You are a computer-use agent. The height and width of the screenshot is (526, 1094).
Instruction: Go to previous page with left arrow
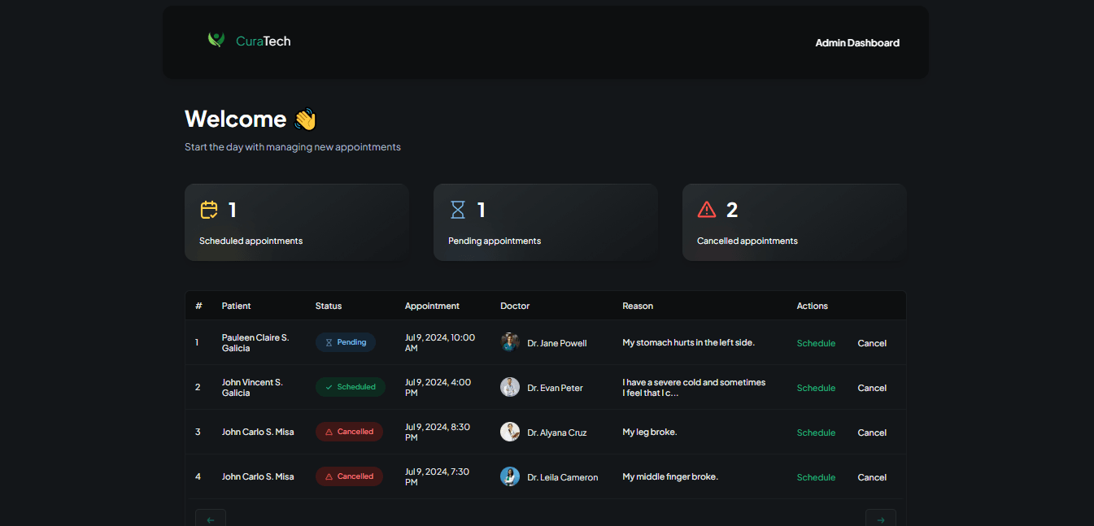[x=211, y=519]
